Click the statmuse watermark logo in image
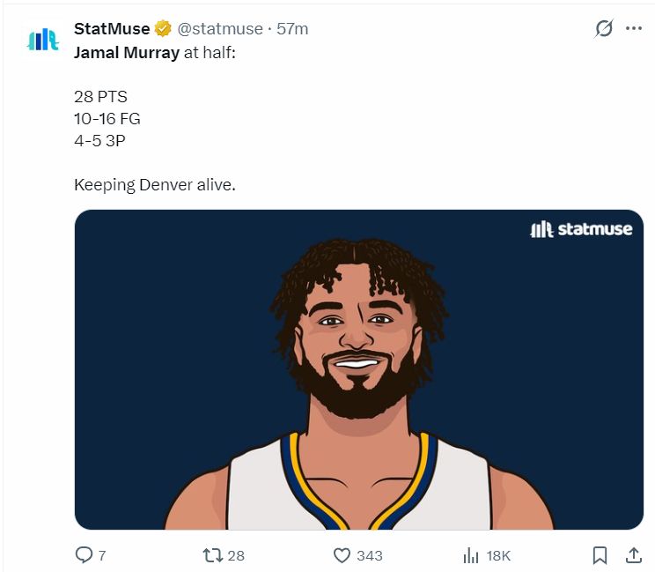 pyautogui.click(x=581, y=229)
